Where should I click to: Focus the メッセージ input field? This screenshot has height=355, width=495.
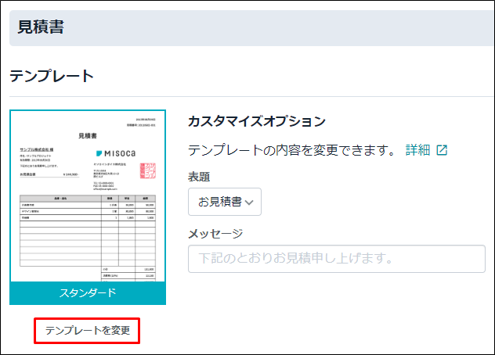click(336, 258)
